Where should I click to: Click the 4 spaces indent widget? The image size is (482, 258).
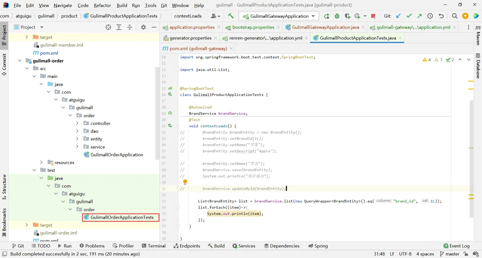(425, 254)
